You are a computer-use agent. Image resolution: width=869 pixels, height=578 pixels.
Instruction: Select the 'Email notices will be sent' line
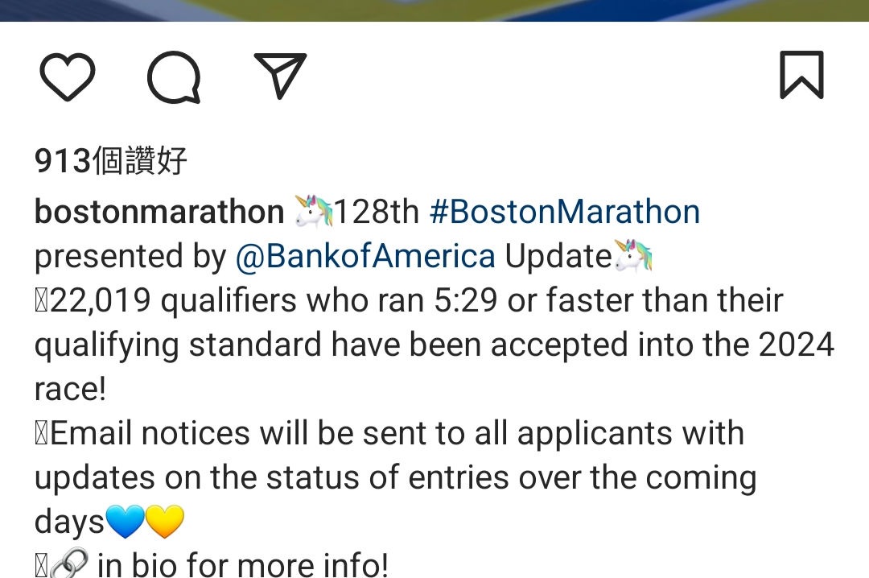click(389, 434)
